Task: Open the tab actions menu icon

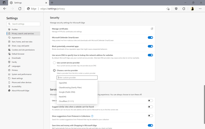Action: click(4, 3)
